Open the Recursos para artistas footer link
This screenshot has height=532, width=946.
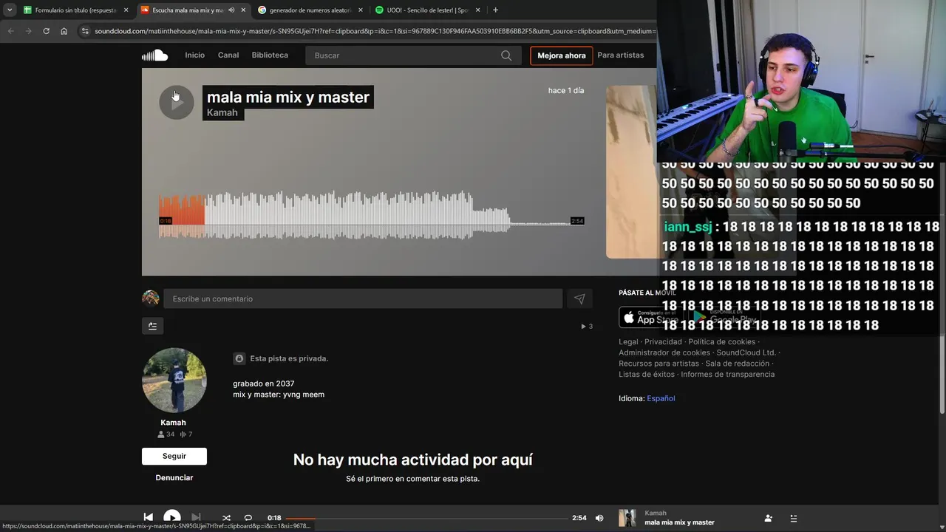[659, 364]
